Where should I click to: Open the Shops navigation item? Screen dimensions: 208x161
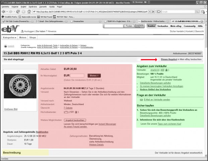coord(32,38)
